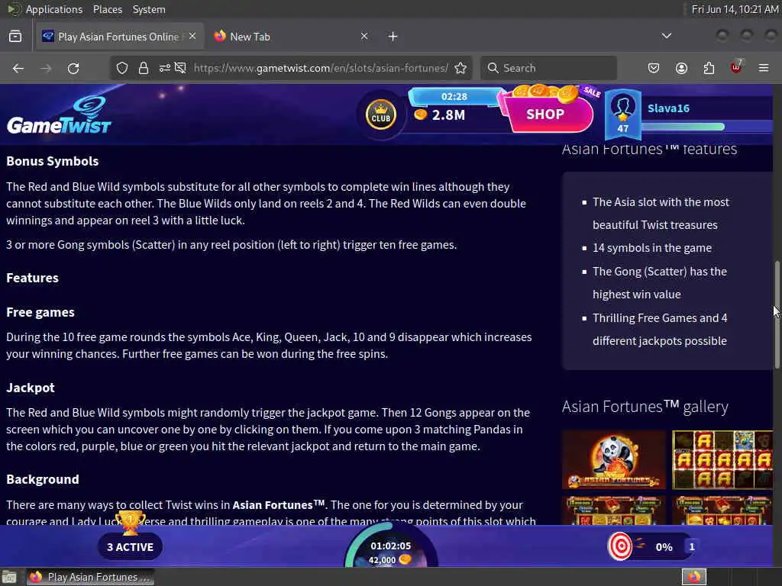Open the red A symbols gallery thumbnail
Screen dimensions: 782x586
pyautogui.click(x=722, y=459)
